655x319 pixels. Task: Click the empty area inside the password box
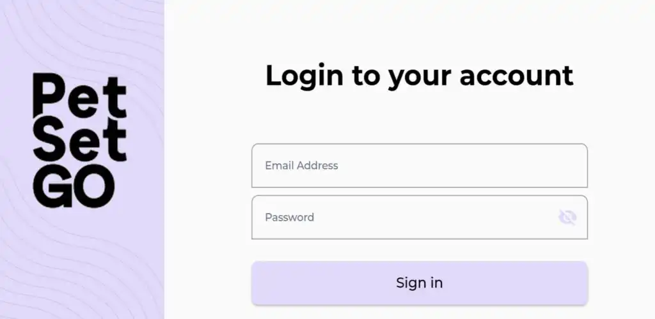[x=434, y=218]
